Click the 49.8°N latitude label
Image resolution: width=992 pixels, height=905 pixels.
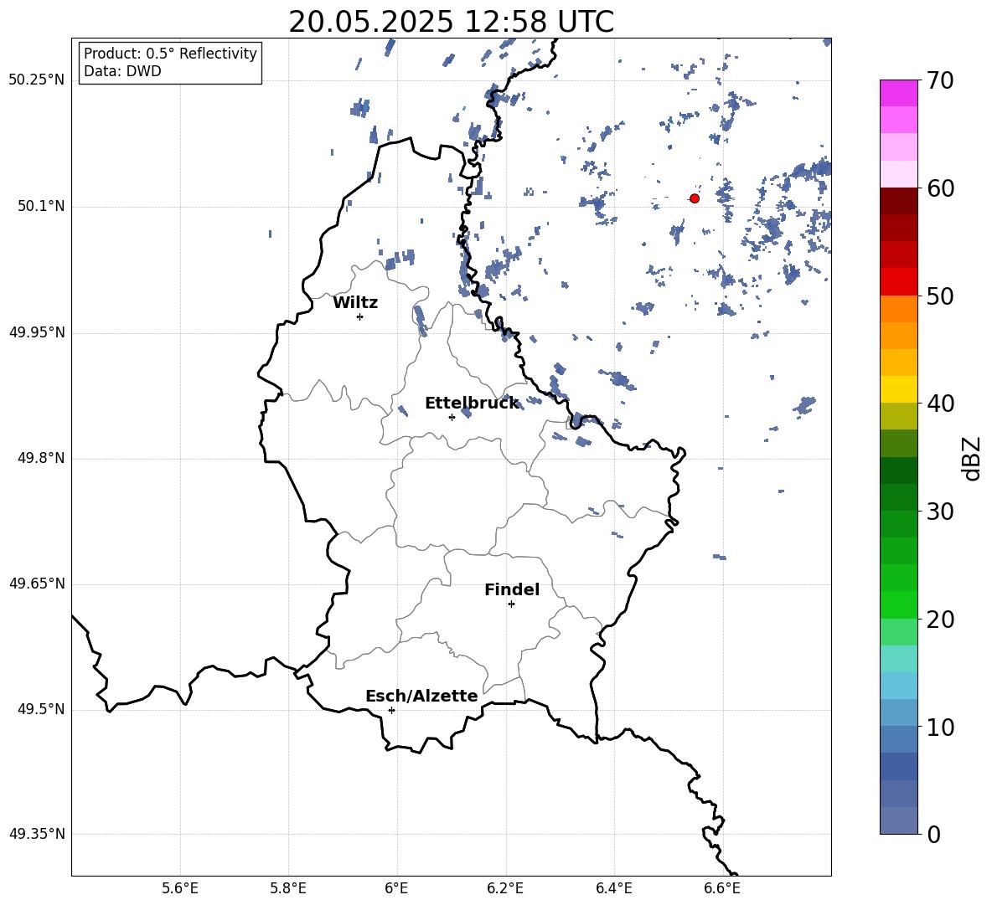coord(41,458)
